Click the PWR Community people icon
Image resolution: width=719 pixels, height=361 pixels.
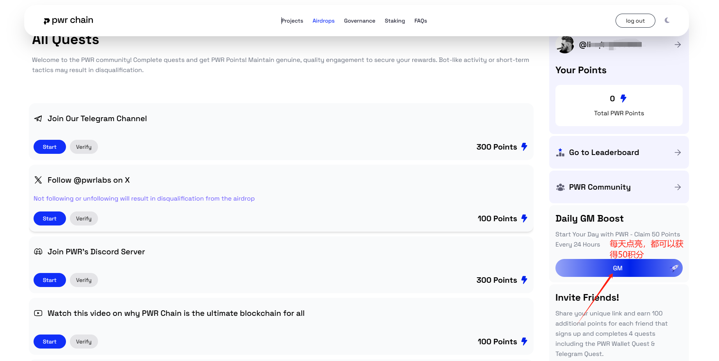click(x=561, y=187)
